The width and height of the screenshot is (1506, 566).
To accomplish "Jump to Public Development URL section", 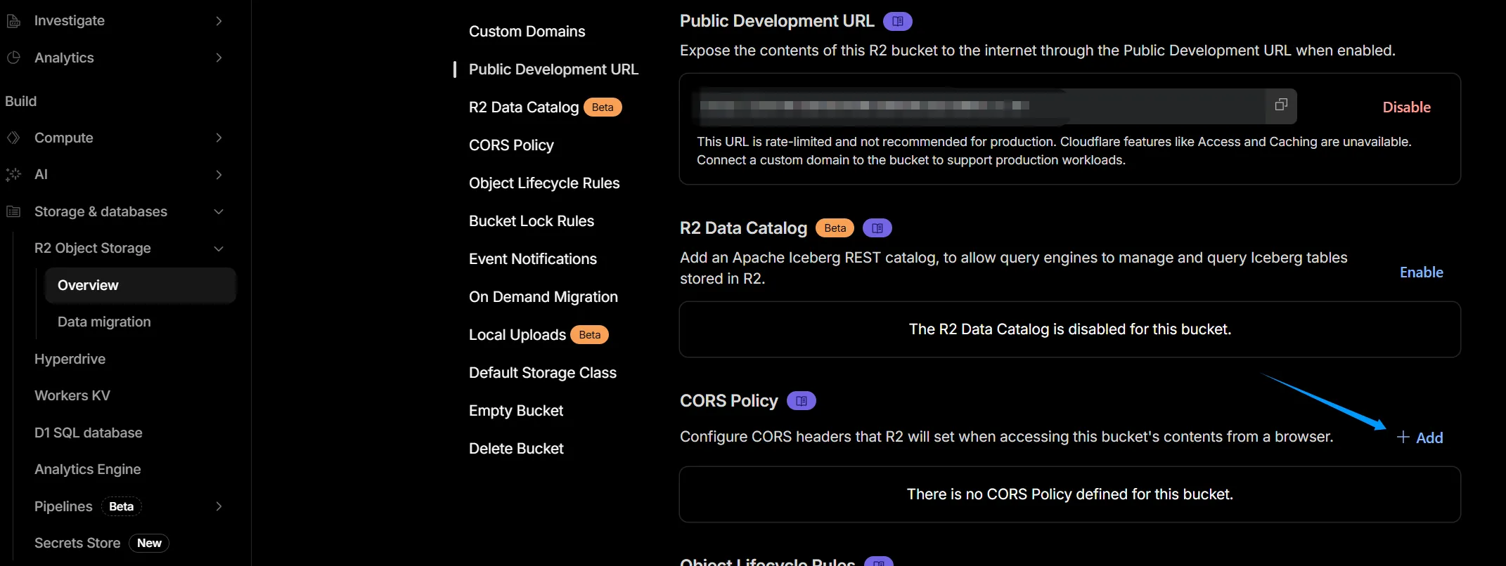I will tap(554, 70).
